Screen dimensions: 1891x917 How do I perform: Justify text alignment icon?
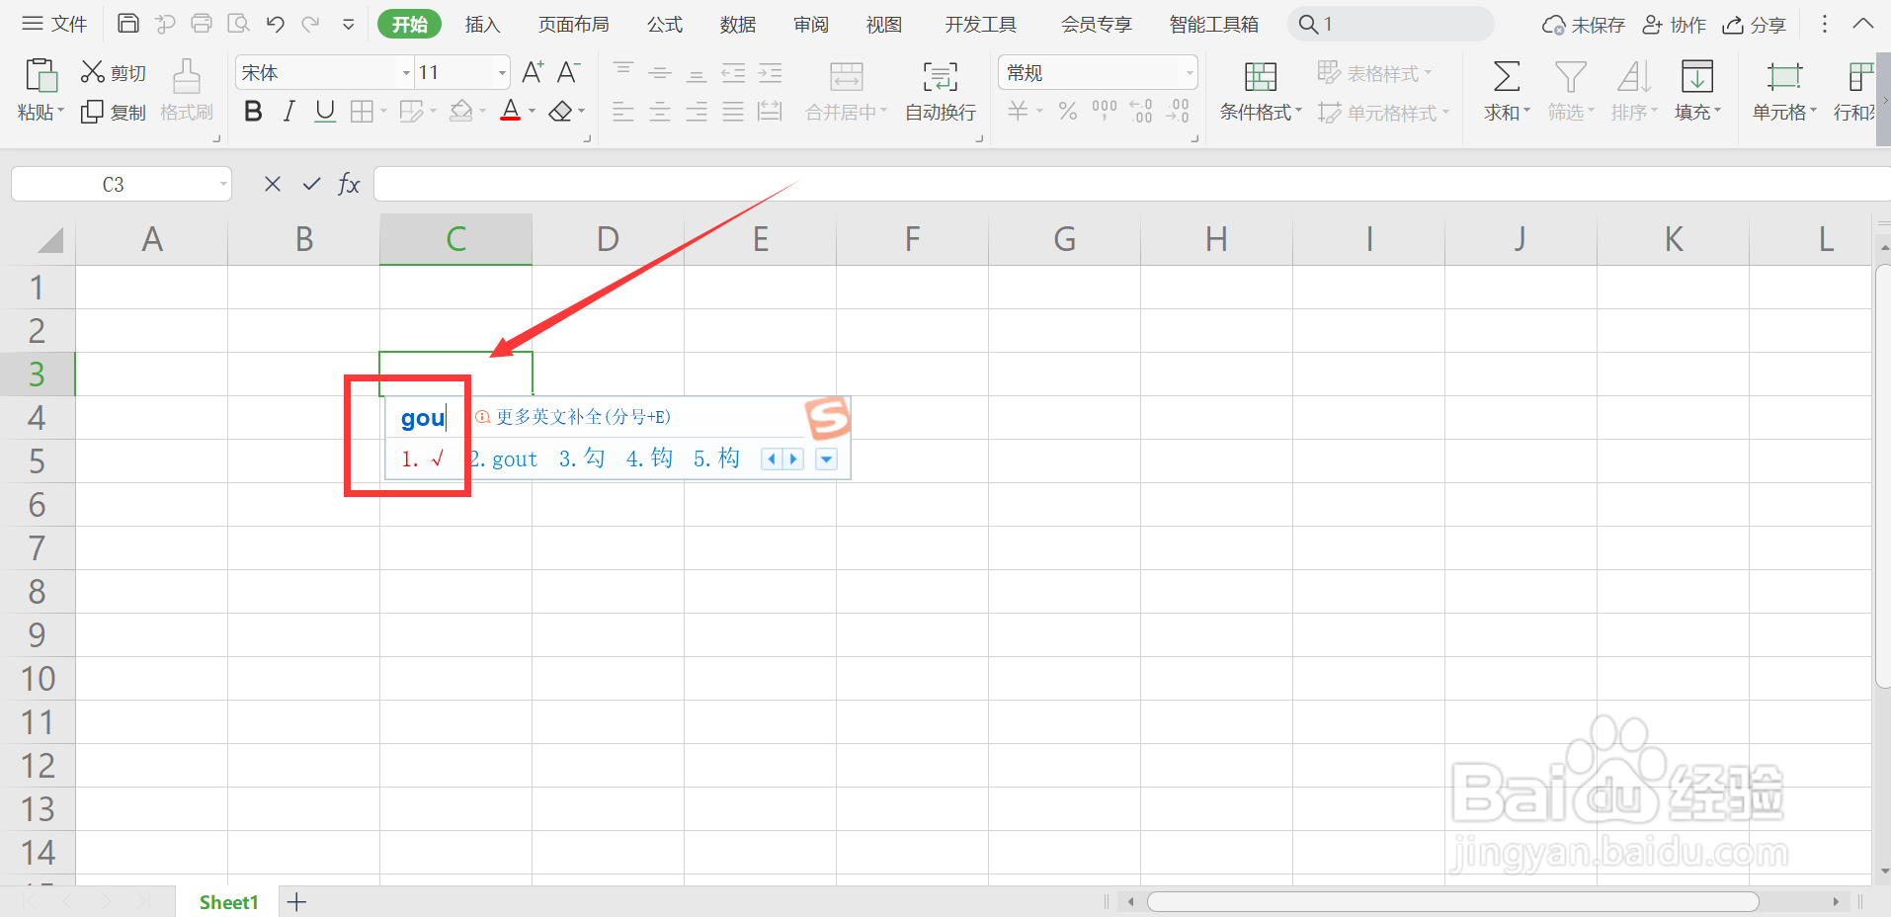tap(733, 112)
